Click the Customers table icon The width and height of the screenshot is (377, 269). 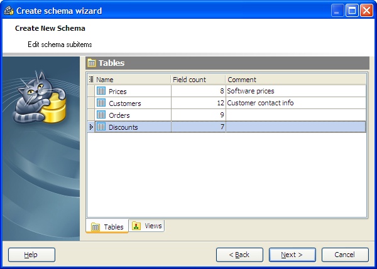[101, 103]
